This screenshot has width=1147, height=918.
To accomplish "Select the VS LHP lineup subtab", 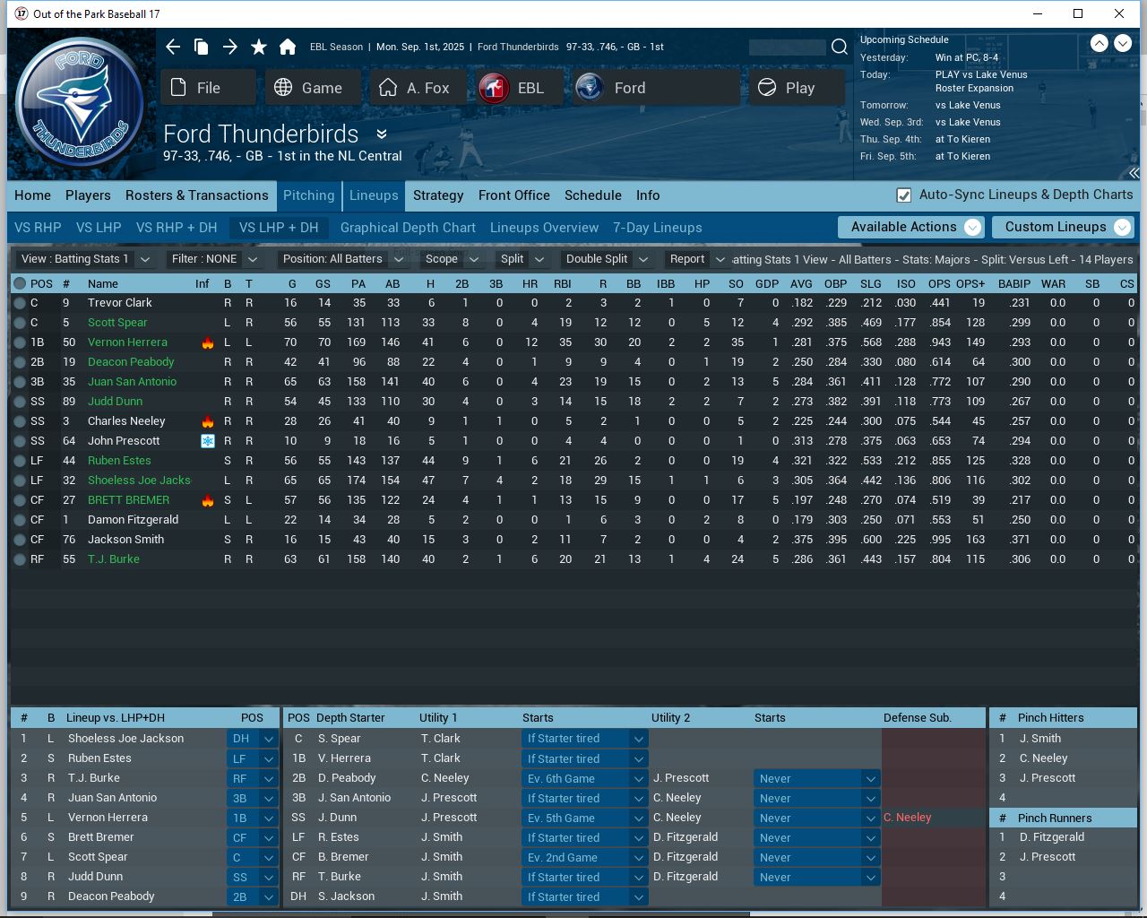I will point(99,228).
